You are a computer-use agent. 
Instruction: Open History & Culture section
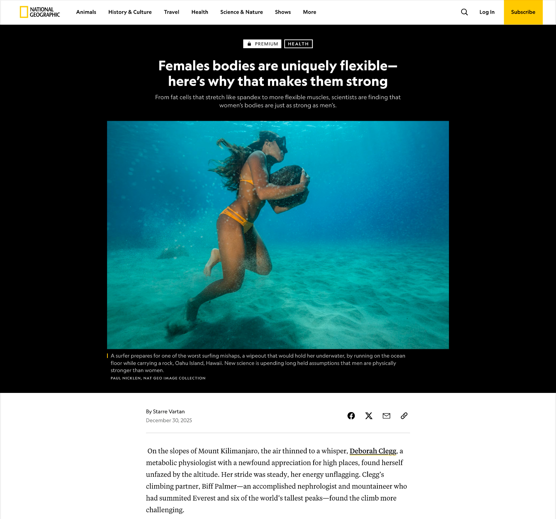(x=130, y=12)
